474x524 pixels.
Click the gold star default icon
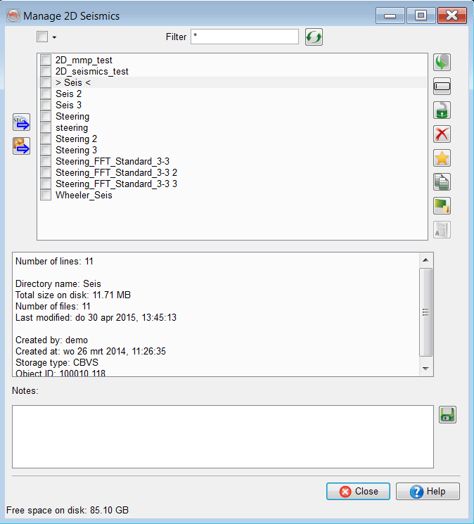(442, 158)
